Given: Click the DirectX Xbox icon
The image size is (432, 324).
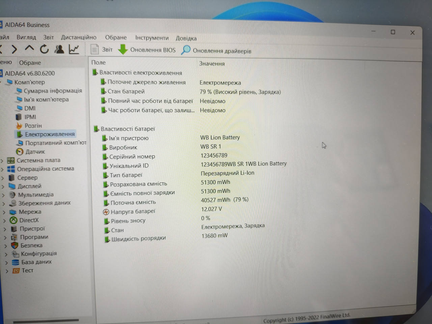Looking at the screenshot, I should tap(13, 220).
